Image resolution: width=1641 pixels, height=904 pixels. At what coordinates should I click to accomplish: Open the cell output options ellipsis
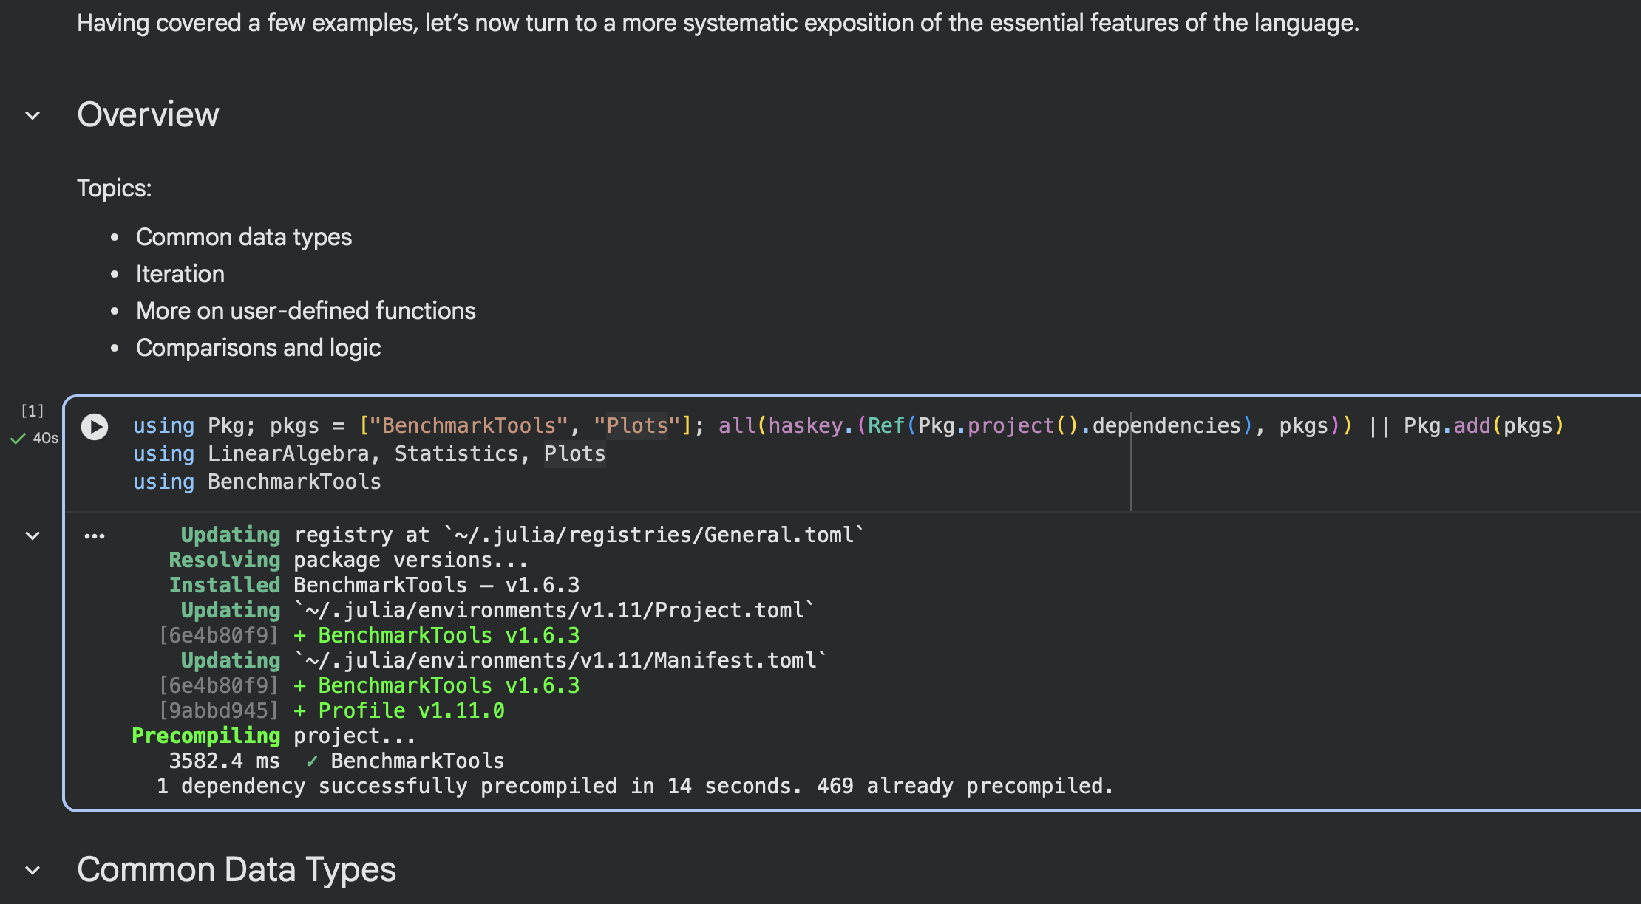click(x=95, y=536)
